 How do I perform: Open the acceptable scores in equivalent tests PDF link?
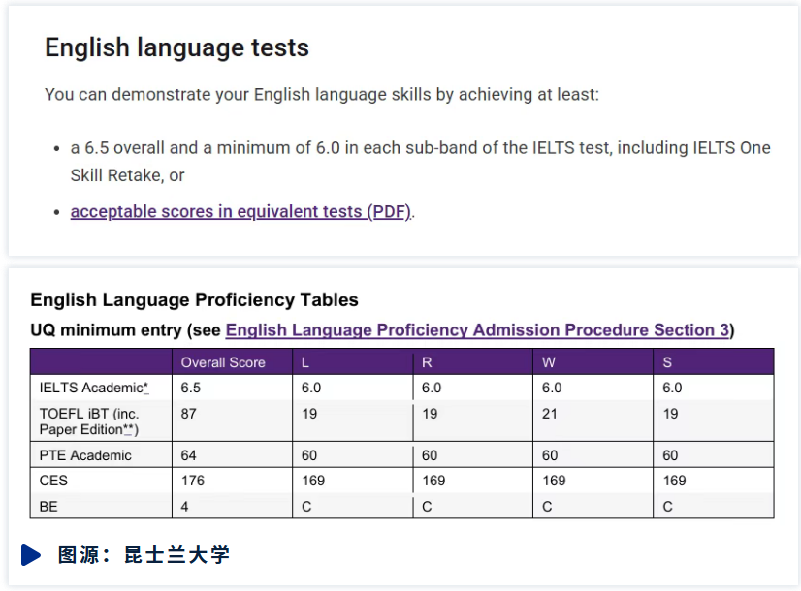(x=241, y=212)
